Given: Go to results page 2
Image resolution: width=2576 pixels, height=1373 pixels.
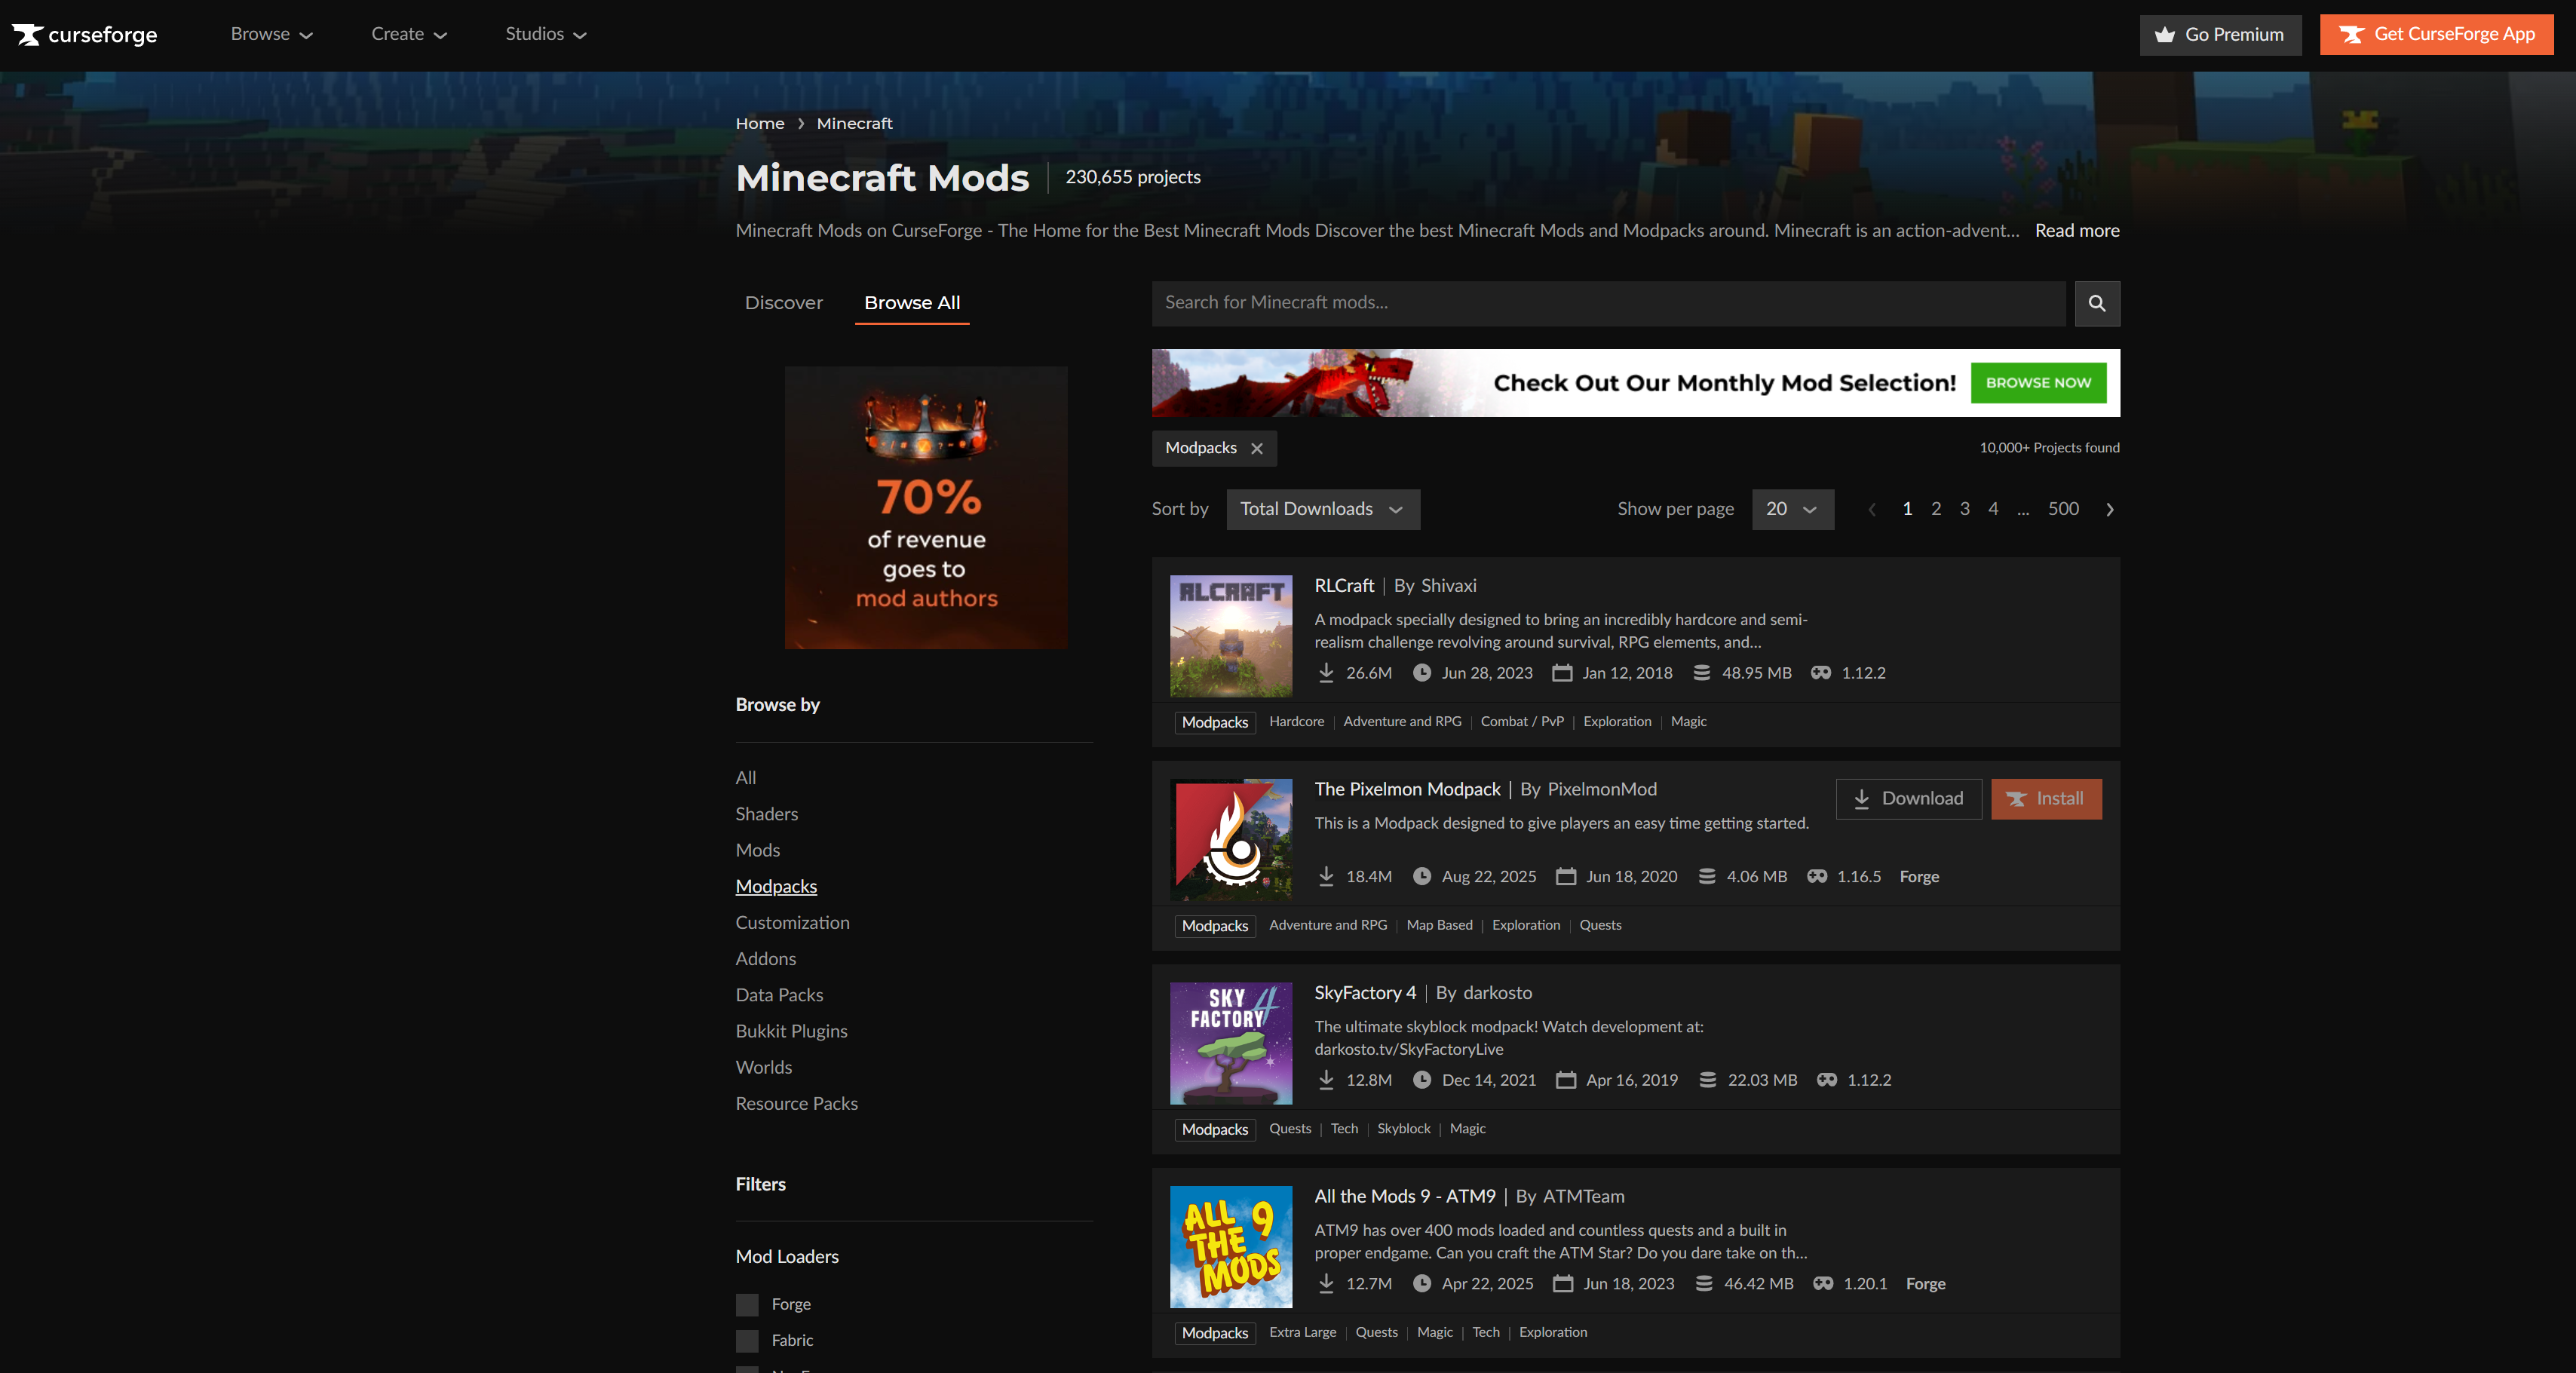Looking at the screenshot, I should (1936, 509).
